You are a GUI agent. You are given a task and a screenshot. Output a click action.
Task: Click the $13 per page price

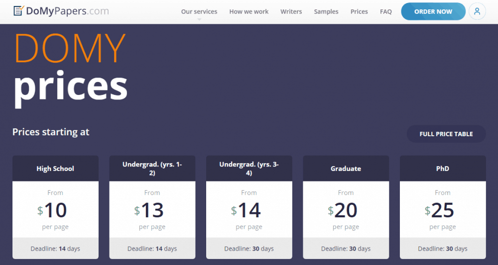(x=149, y=210)
